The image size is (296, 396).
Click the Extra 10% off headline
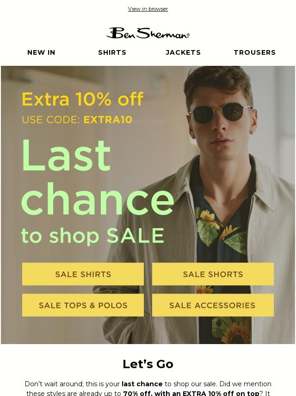pyautogui.click(x=83, y=99)
